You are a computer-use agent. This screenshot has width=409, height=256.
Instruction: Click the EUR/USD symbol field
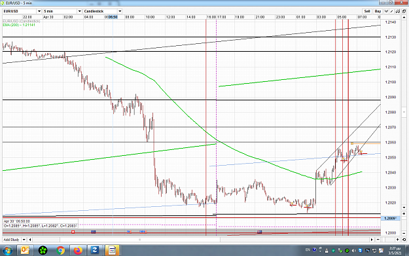pos(20,11)
